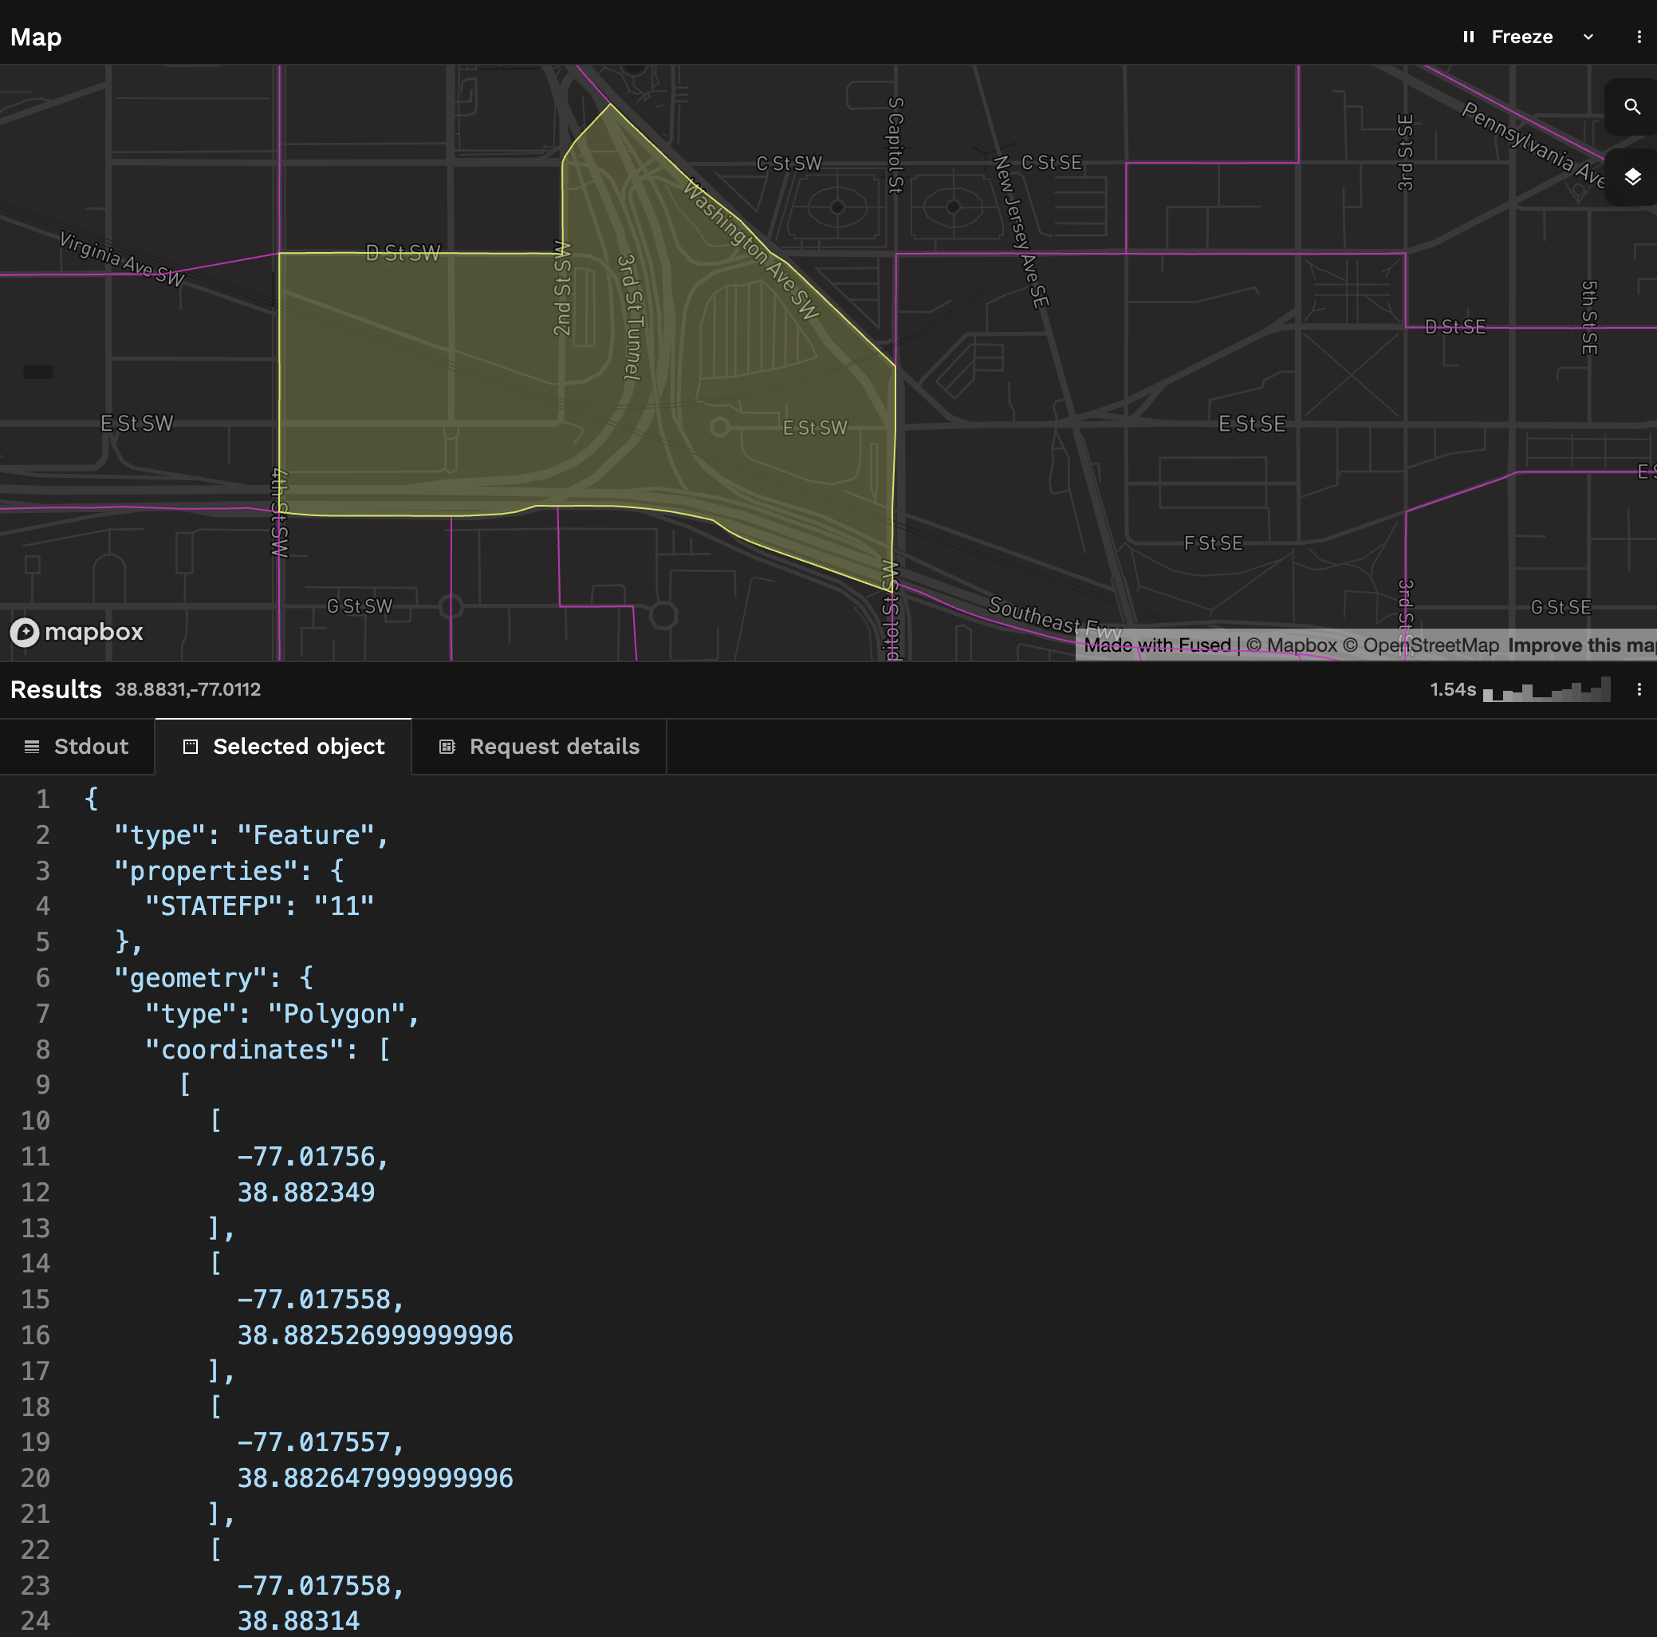This screenshot has height=1637, width=1657.
Task: Click the map search magnifier icon
Action: point(1631,106)
